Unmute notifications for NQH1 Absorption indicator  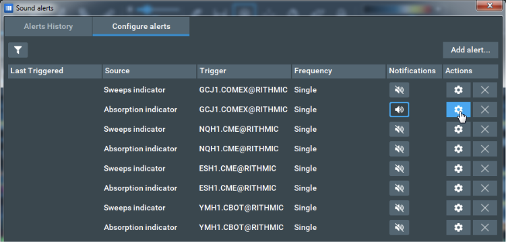(x=399, y=149)
